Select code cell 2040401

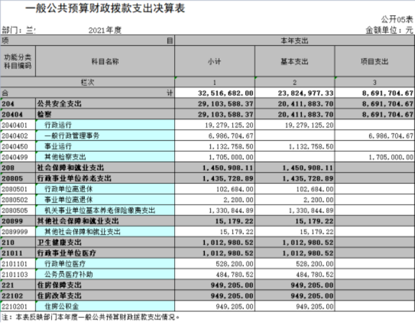coord(18,125)
